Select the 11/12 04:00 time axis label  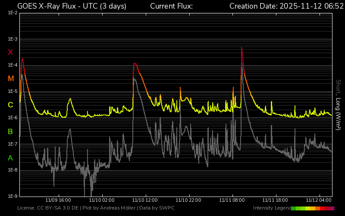319,200
